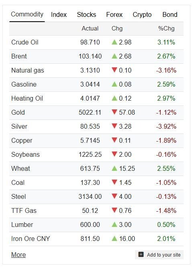Image resolution: width=192 pixels, height=267 pixels.
Task: Click the red down arrow in Silver row
Action: 114,126
